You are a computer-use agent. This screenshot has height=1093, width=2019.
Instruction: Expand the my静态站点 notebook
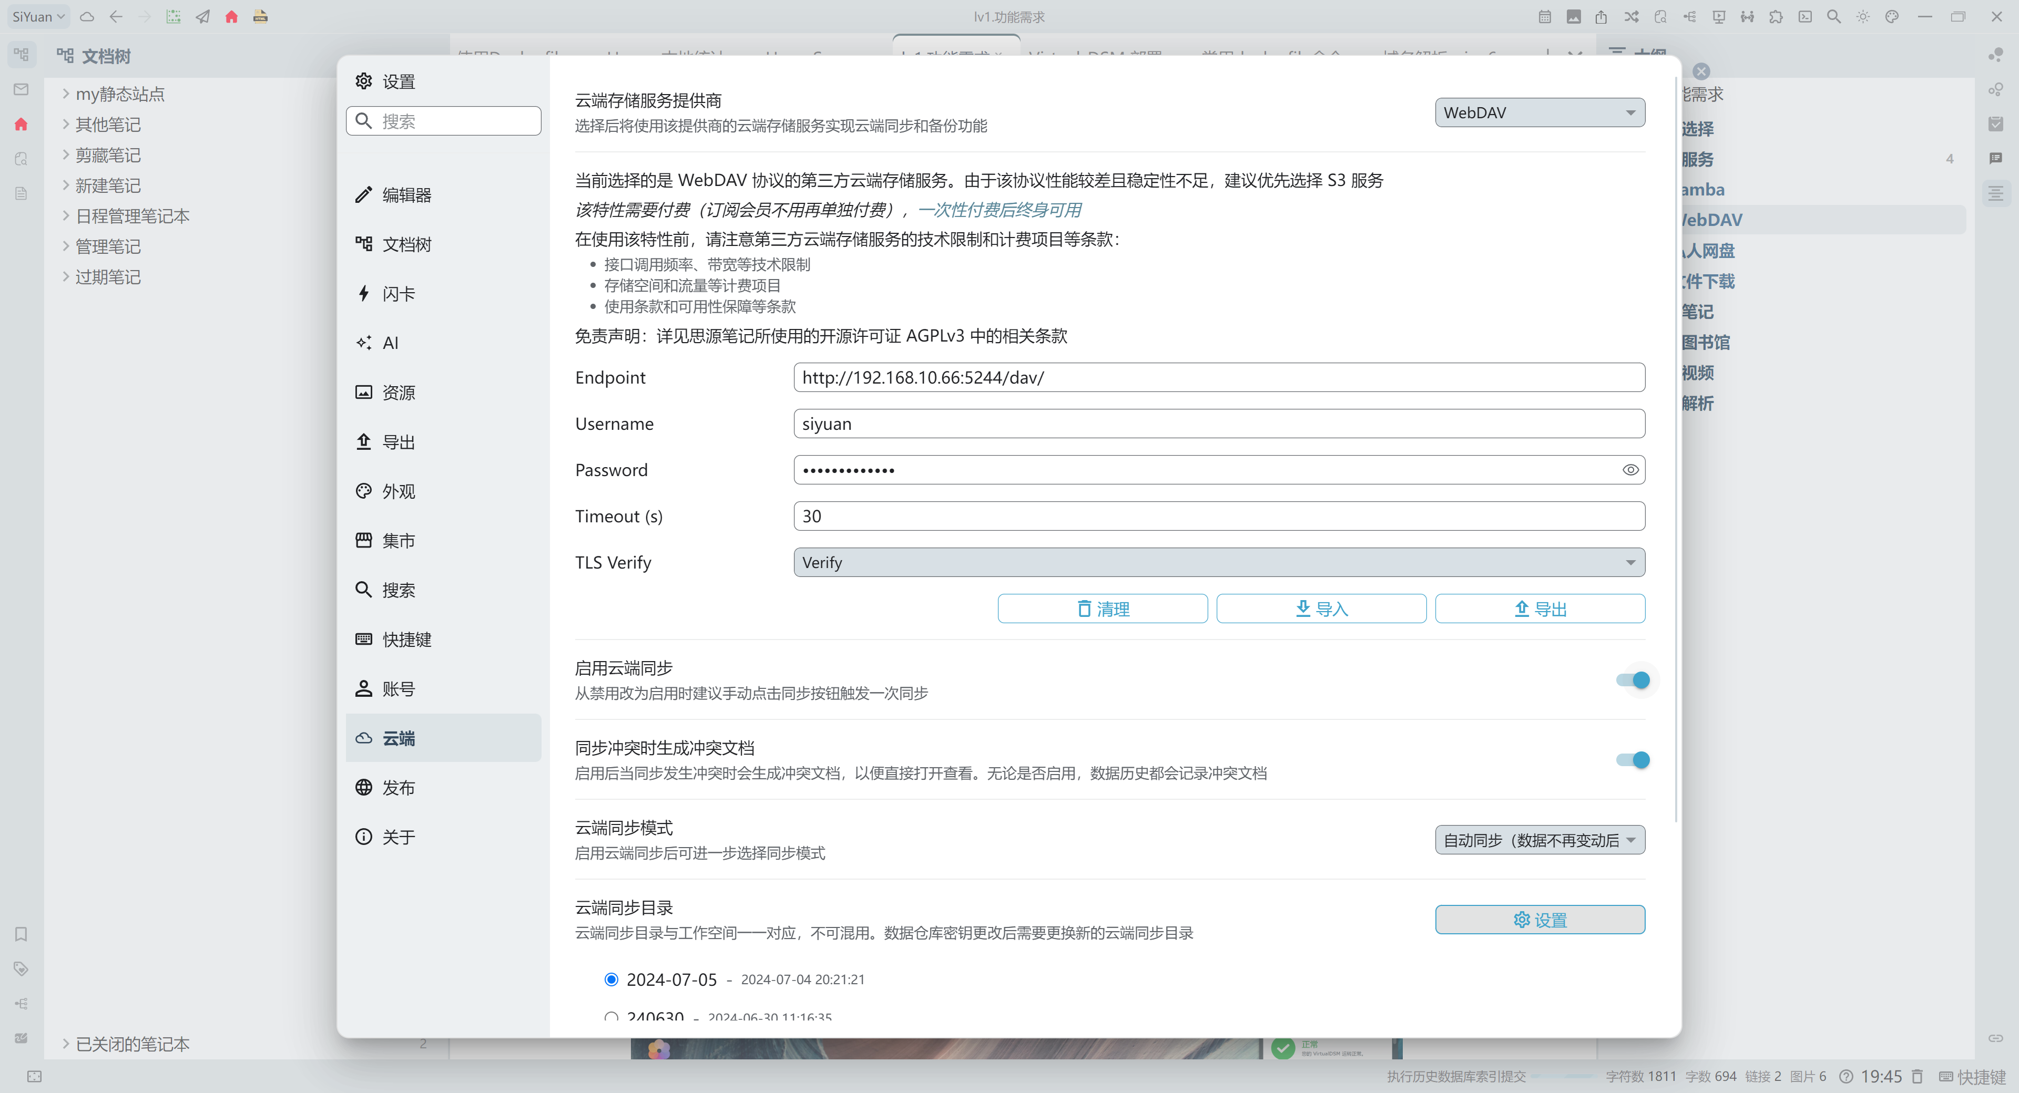(66, 94)
